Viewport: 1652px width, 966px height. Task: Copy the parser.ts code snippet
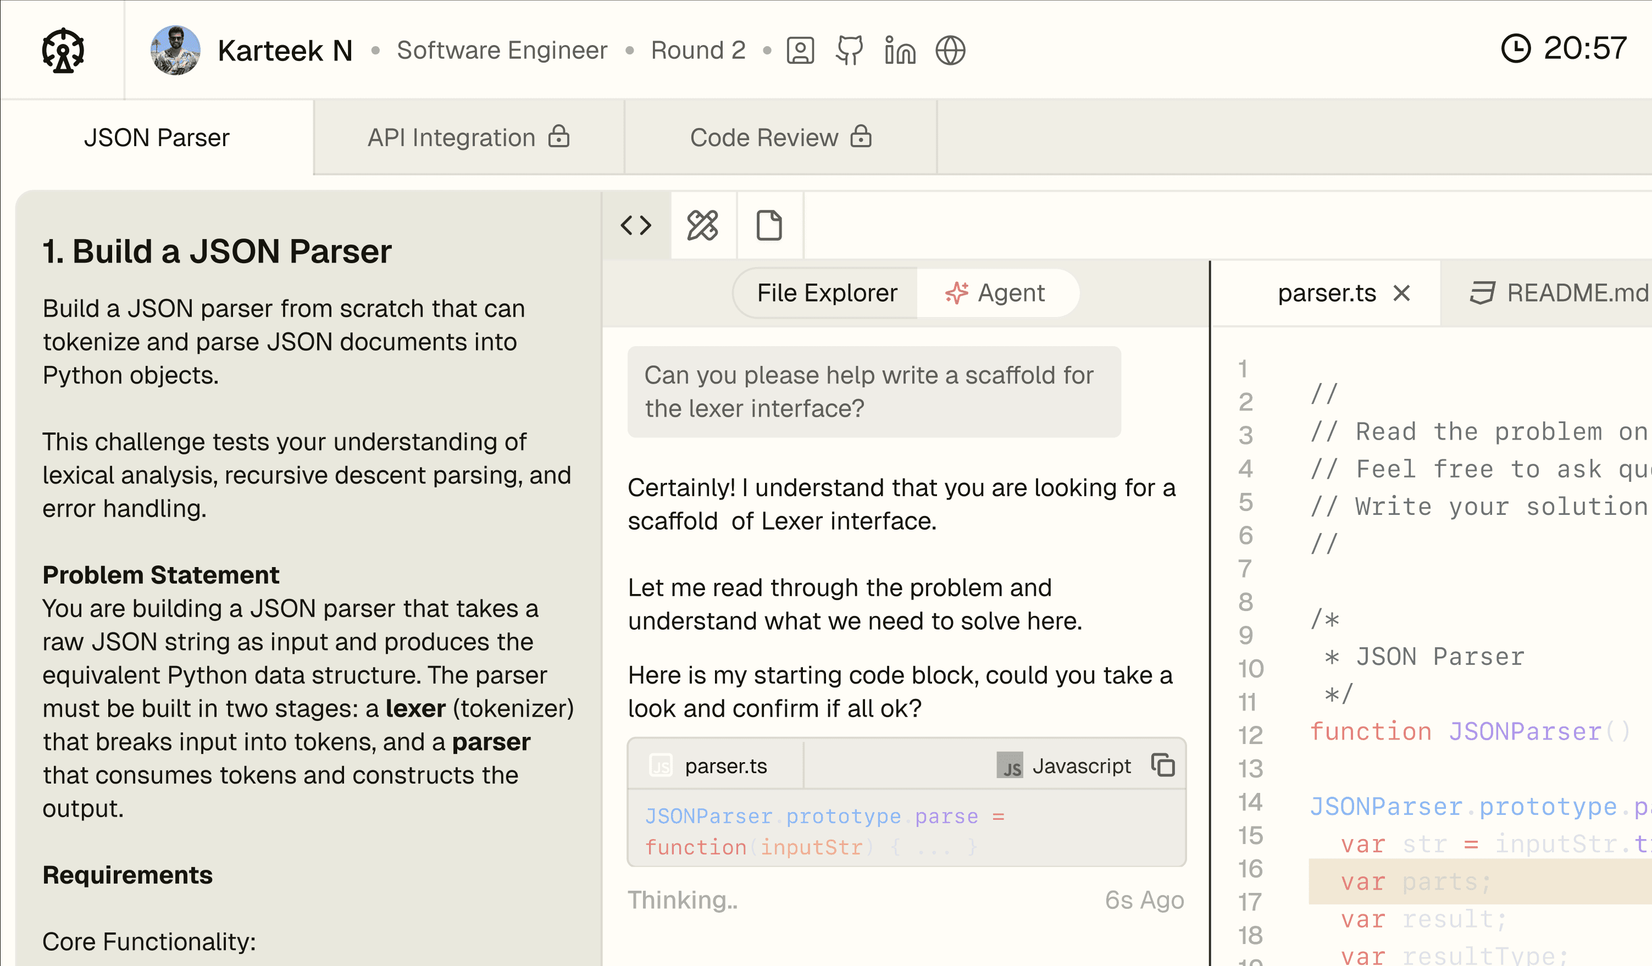pyautogui.click(x=1163, y=765)
